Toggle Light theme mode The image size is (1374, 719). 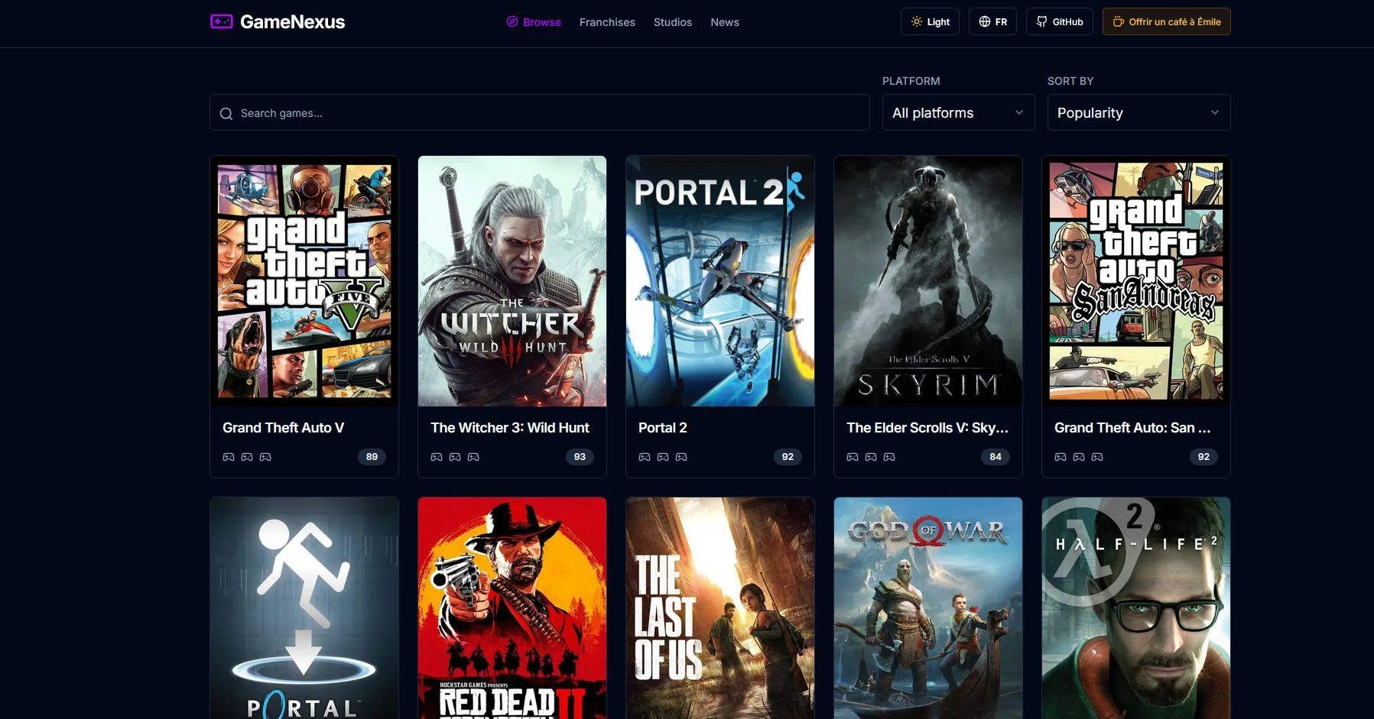(x=930, y=21)
